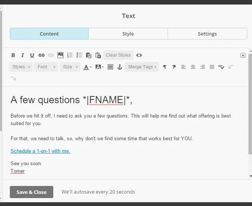
Task: Click scrollbar down arrow in editor
Action: (250, 176)
